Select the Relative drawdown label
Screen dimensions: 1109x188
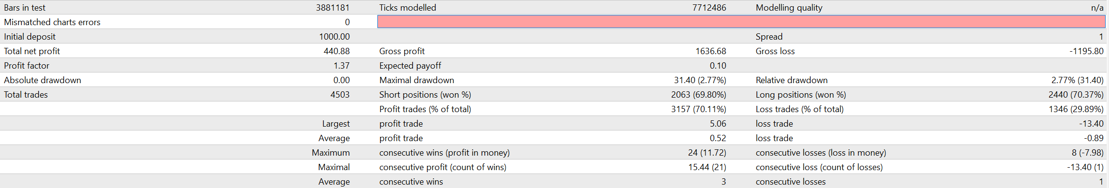tap(792, 80)
